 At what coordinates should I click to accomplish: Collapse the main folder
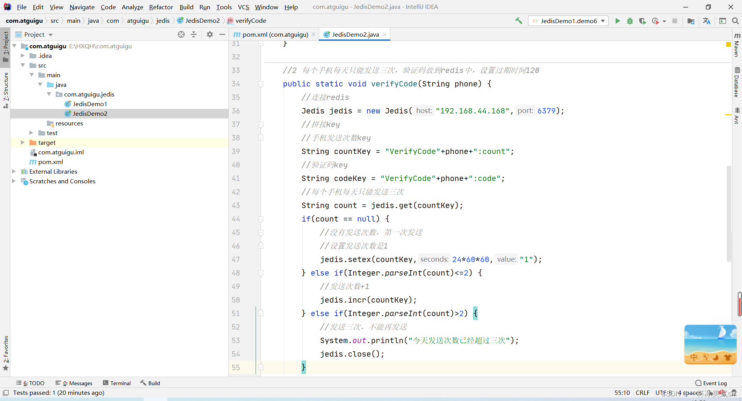32,75
